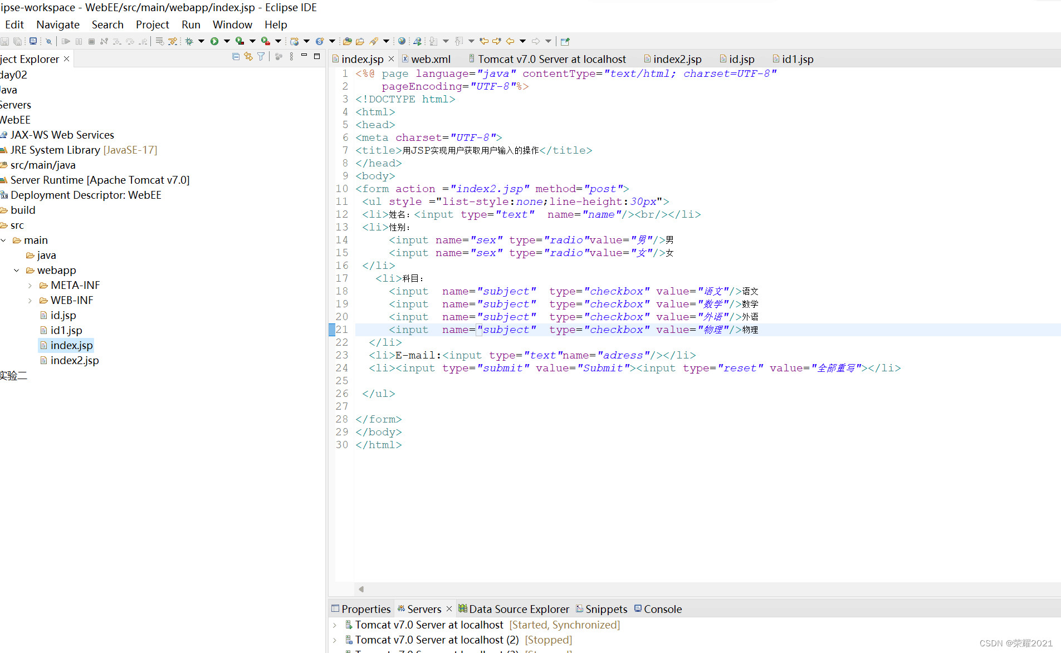Click the Next Annotation icon
Viewport: 1061px width, 653px height.
click(x=433, y=41)
